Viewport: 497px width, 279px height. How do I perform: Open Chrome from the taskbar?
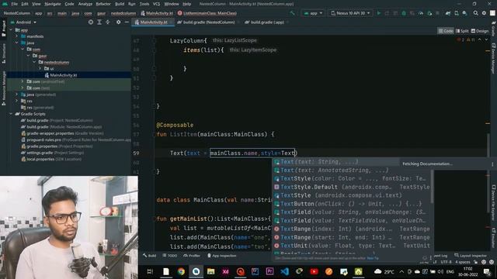181,271
